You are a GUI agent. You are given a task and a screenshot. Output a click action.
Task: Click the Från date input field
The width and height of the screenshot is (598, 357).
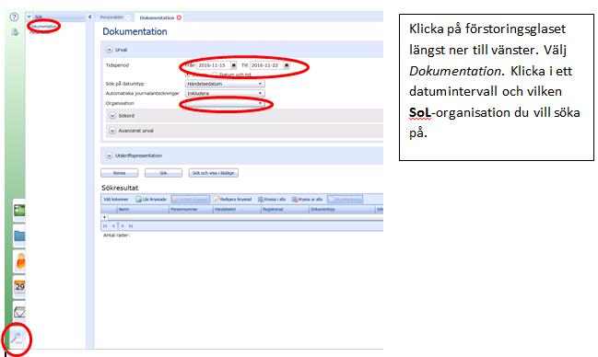(x=213, y=65)
